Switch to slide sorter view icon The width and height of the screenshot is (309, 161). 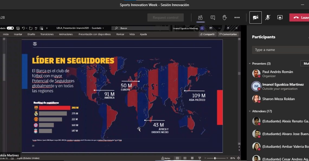185,158
